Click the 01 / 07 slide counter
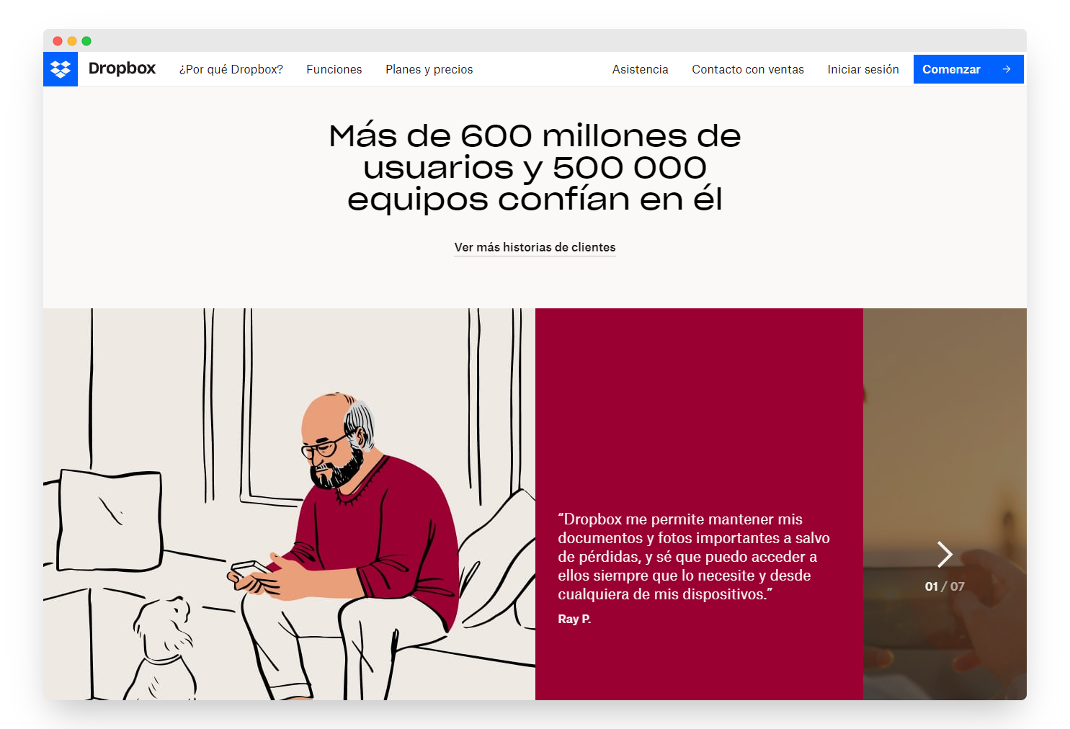Screen dimensions: 1070x729 coord(945,586)
